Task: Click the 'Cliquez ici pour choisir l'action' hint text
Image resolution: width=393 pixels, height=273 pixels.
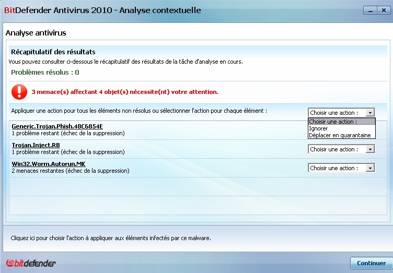Action: click(111, 238)
